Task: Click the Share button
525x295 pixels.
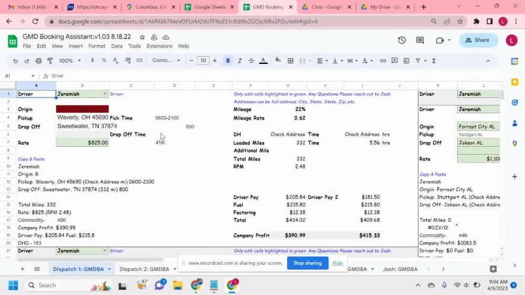Action: coord(478,40)
